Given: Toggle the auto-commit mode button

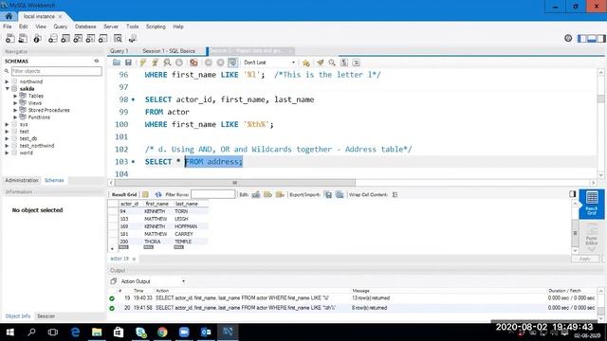Looking at the screenshot, I should click(232, 63).
